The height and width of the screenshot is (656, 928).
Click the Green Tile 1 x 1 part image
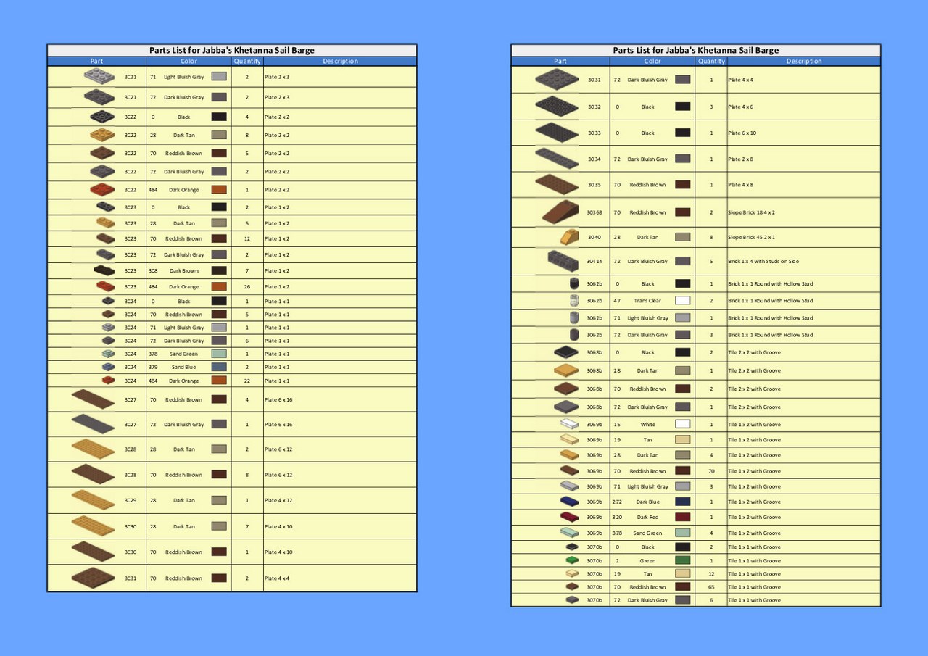pos(572,560)
